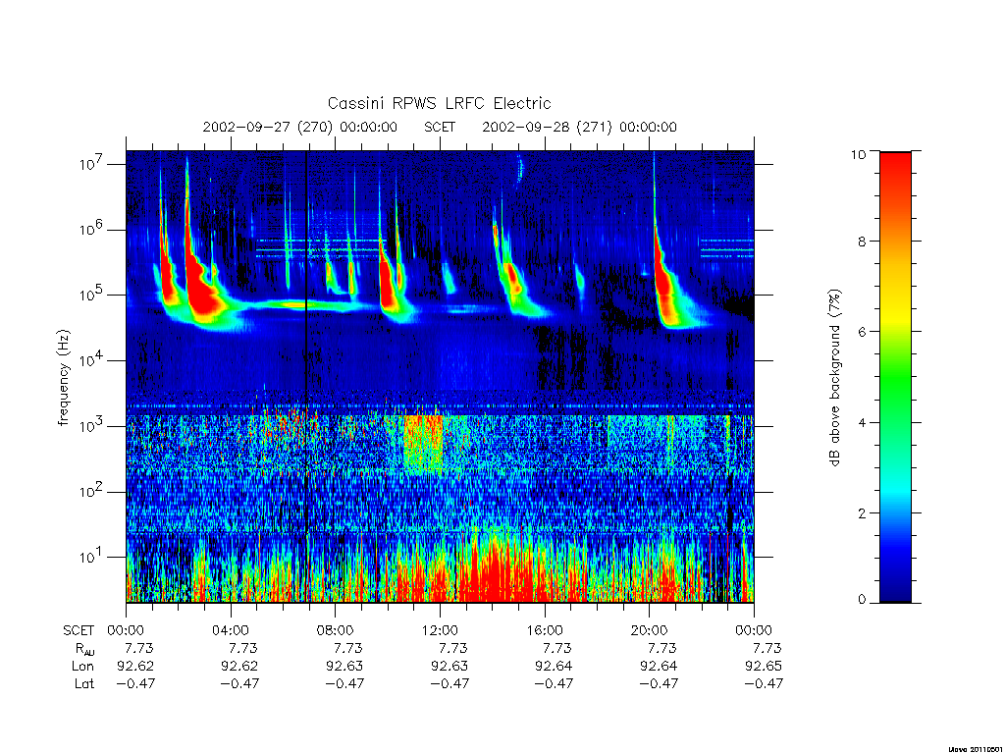Click latitude -0.47 under 08:00

pyautogui.click(x=344, y=683)
